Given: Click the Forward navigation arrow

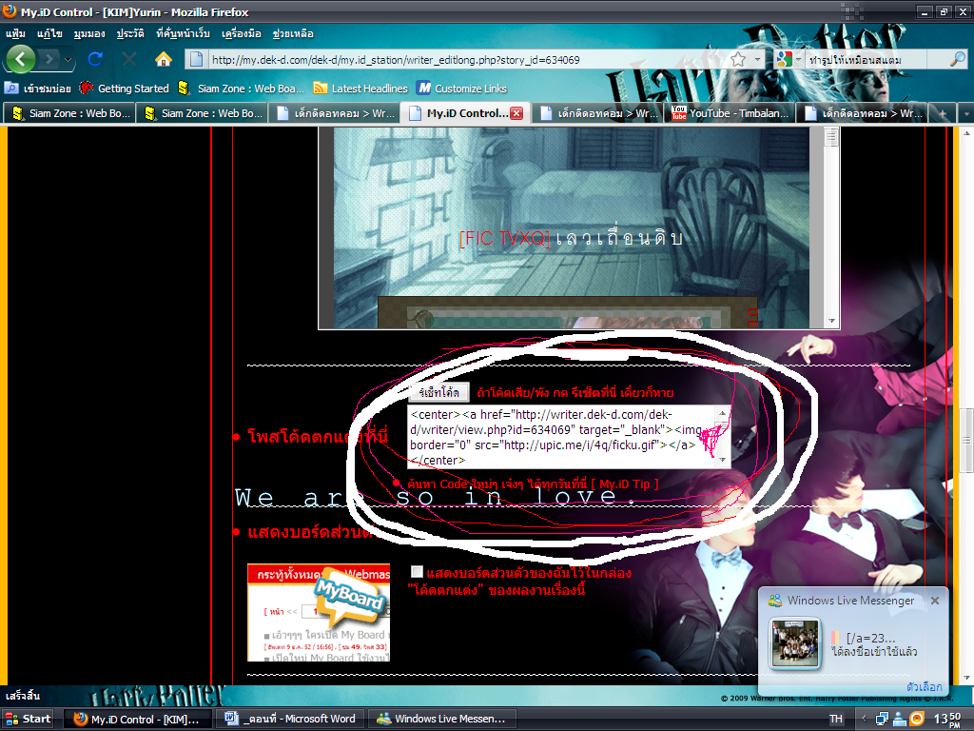Looking at the screenshot, I should [49, 60].
